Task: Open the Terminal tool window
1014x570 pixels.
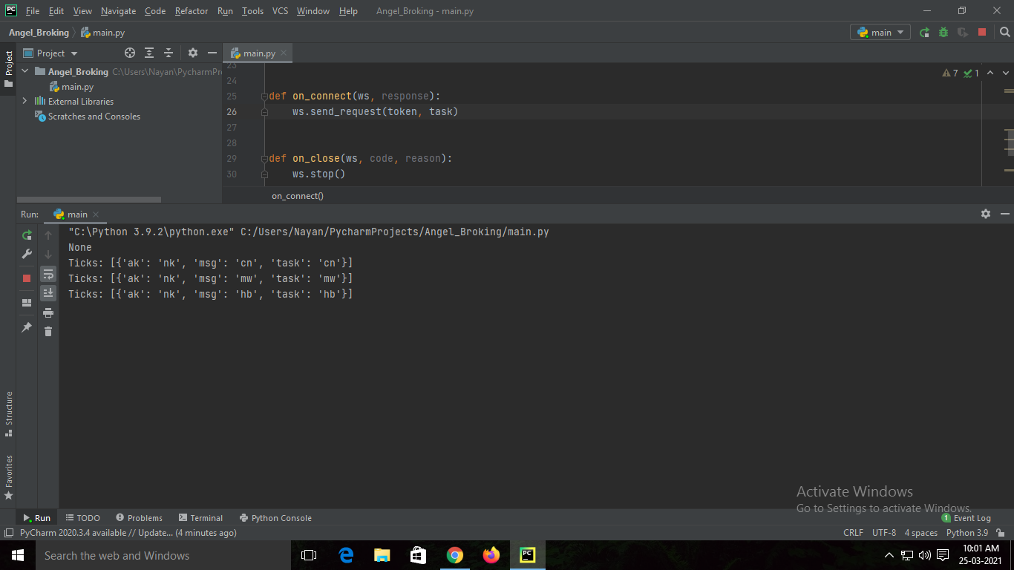Action: pos(200,518)
